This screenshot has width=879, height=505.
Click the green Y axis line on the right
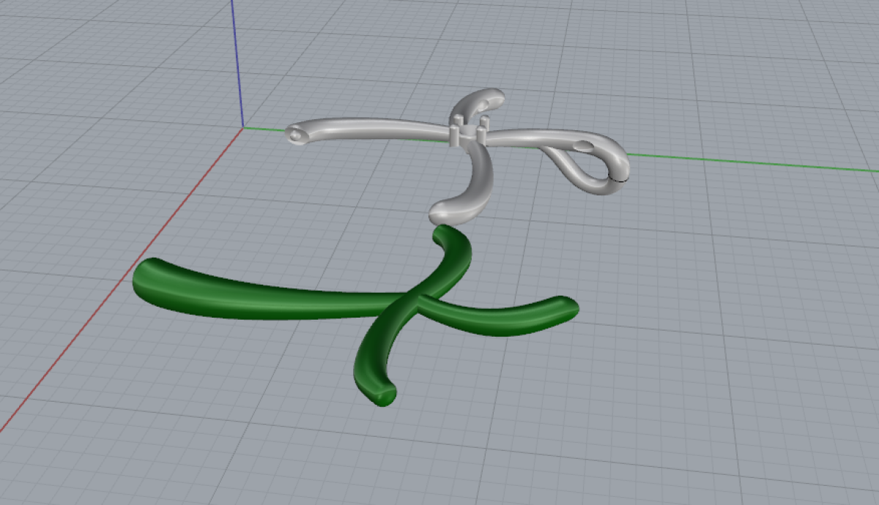(x=754, y=162)
